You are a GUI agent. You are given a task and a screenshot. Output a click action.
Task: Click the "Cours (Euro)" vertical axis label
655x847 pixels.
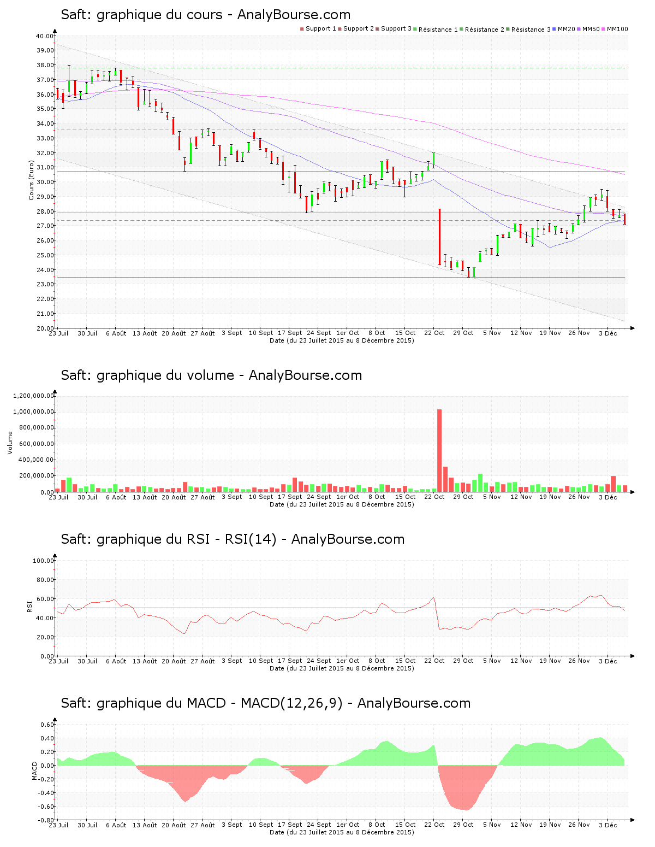coord(32,180)
